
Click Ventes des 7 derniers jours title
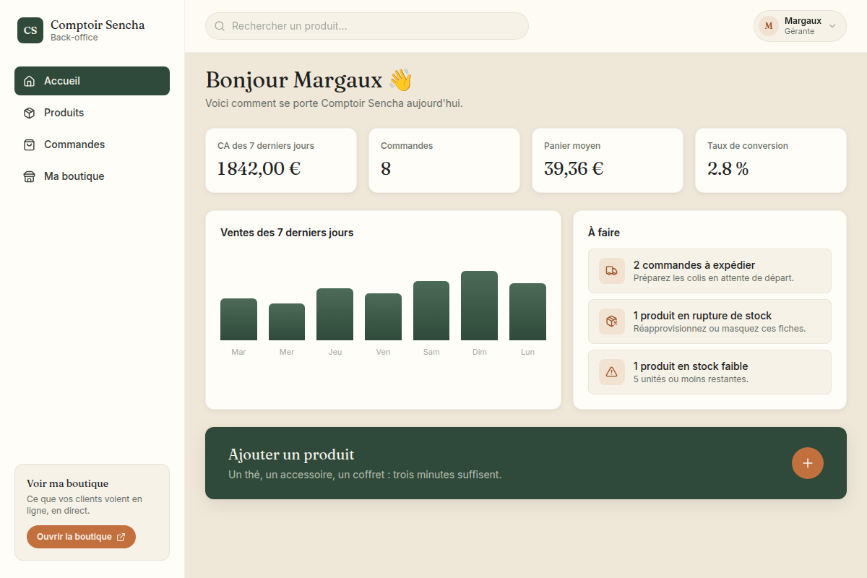[x=287, y=233]
